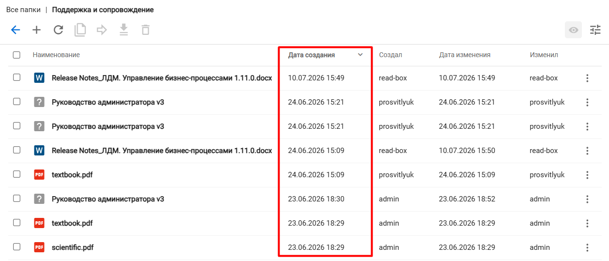Open the three-dot menu of the first Release Notes row

pyautogui.click(x=587, y=78)
